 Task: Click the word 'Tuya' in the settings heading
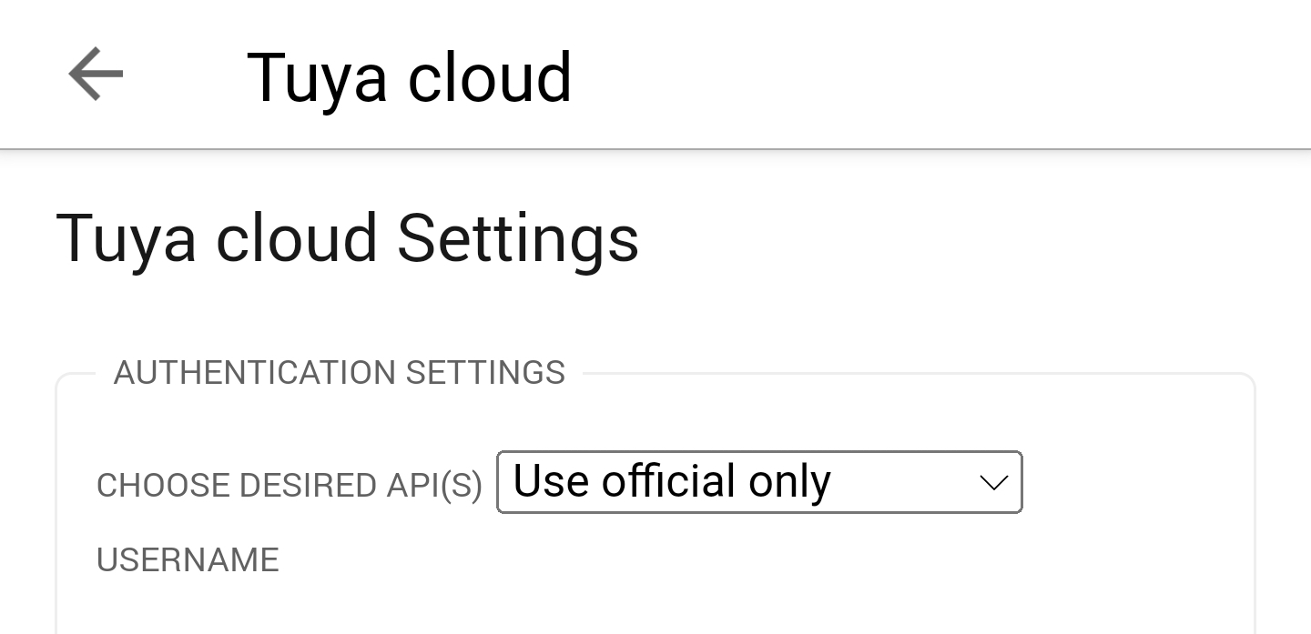click(x=127, y=238)
